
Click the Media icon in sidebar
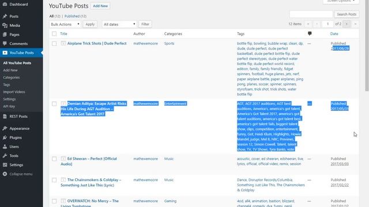tap(5, 25)
